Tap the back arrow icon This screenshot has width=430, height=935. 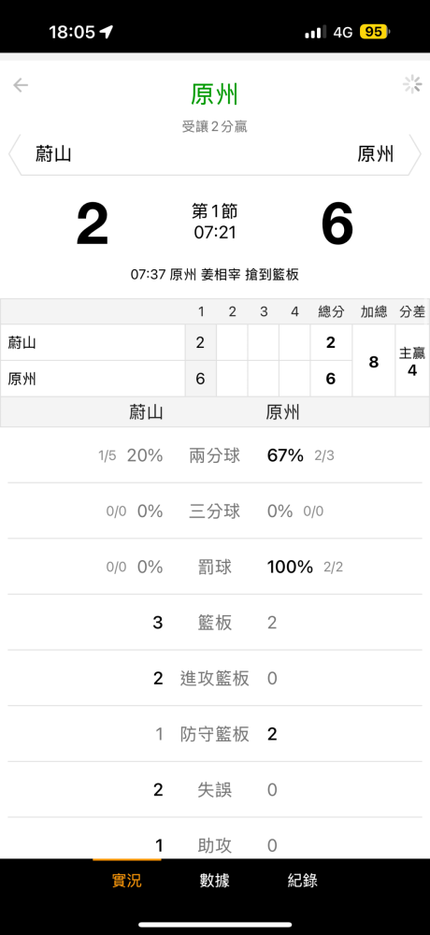coord(21,85)
